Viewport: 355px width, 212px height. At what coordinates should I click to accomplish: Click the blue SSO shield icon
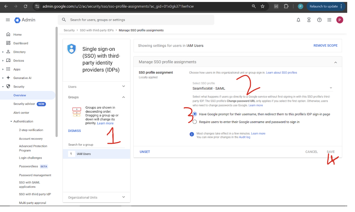coord(72,49)
